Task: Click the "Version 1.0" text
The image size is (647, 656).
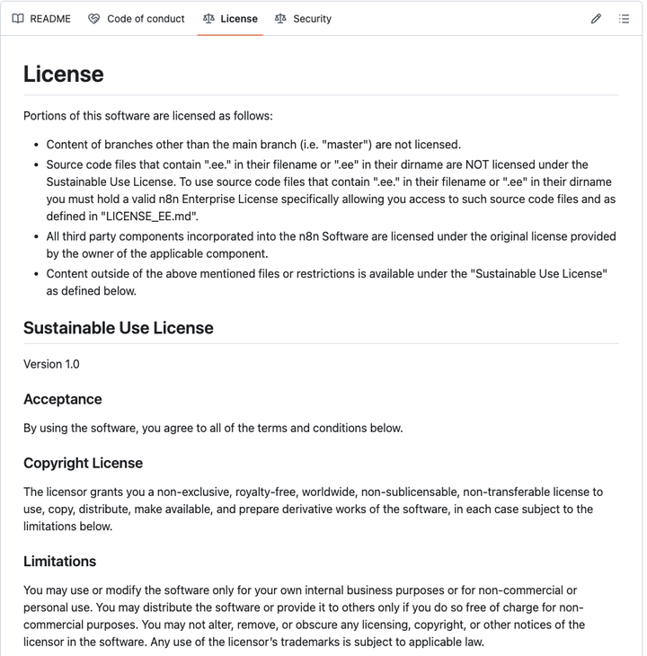Action: 51,365
